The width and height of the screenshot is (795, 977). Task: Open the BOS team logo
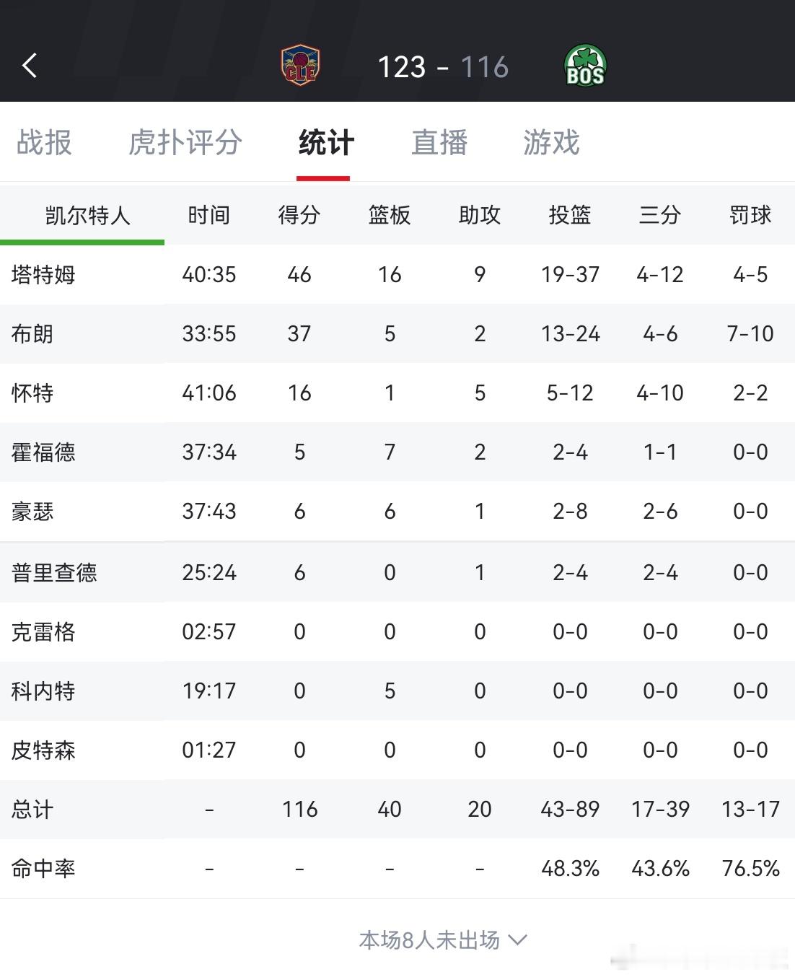[585, 66]
